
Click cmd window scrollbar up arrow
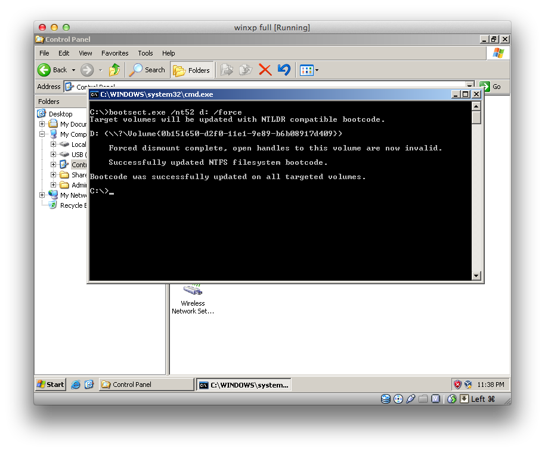coord(476,106)
